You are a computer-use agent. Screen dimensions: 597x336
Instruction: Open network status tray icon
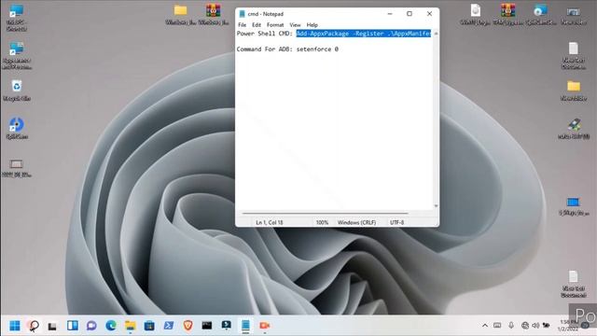pos(525,326)
